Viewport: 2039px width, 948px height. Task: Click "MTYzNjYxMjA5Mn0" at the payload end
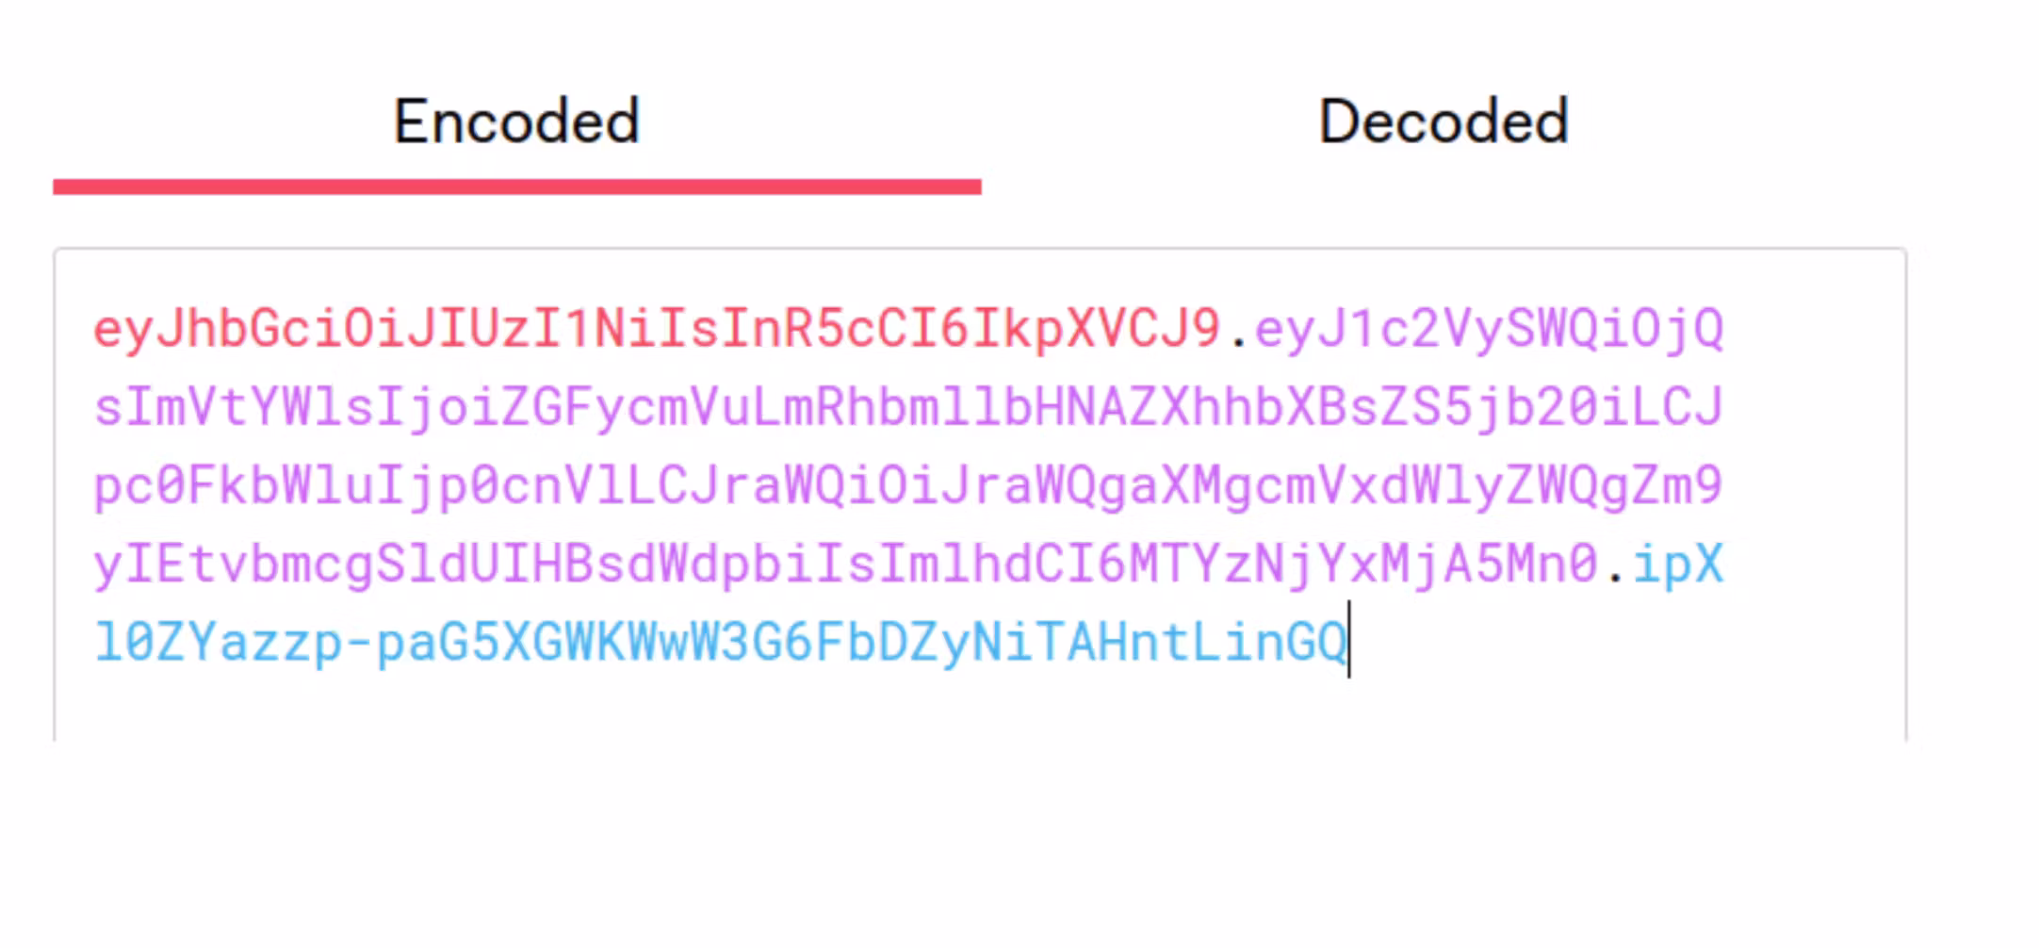pos(1363,564)
